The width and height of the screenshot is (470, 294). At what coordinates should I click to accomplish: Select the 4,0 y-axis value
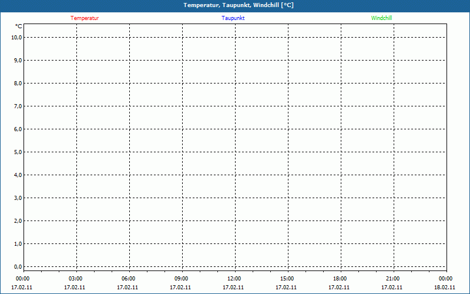[18, 175]
